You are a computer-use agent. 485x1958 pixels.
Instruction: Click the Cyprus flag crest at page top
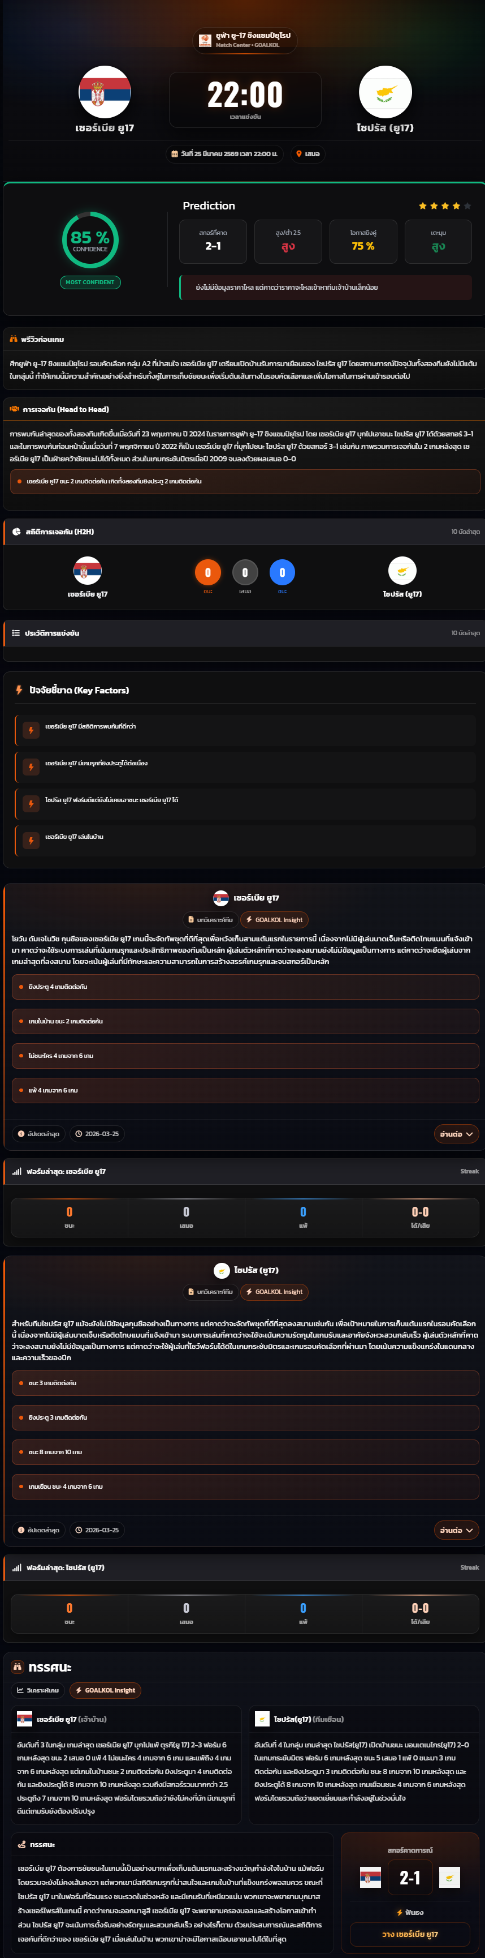pos(386,92)
